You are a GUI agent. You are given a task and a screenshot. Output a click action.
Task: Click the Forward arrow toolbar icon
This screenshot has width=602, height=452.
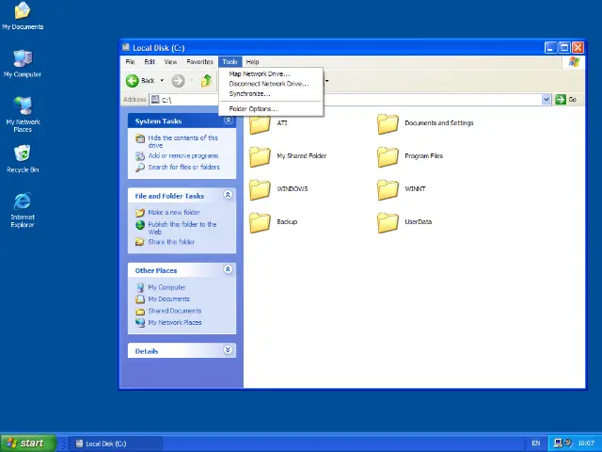(x=178, y=81)
